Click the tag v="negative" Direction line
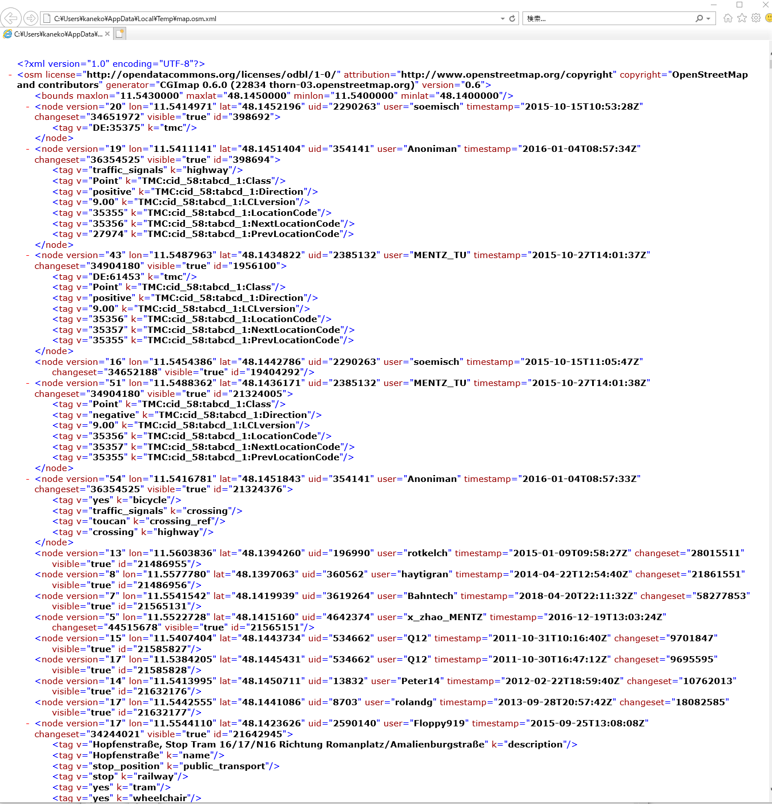The height and width of the screenshot is (804, 772). 187,415
